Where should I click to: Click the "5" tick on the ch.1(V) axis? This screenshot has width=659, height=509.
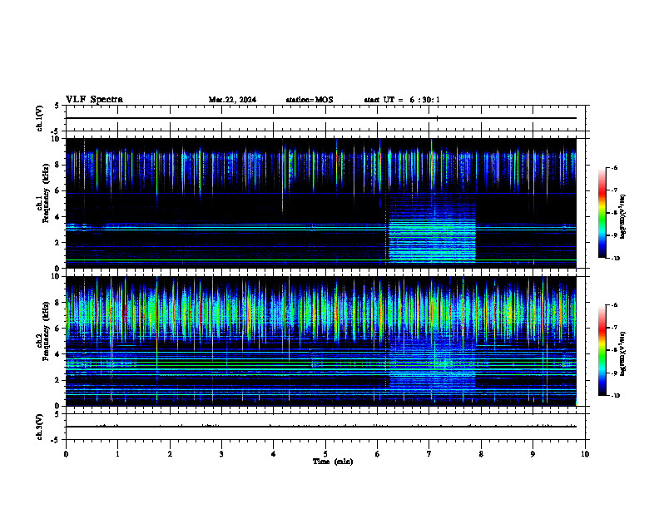57,106
